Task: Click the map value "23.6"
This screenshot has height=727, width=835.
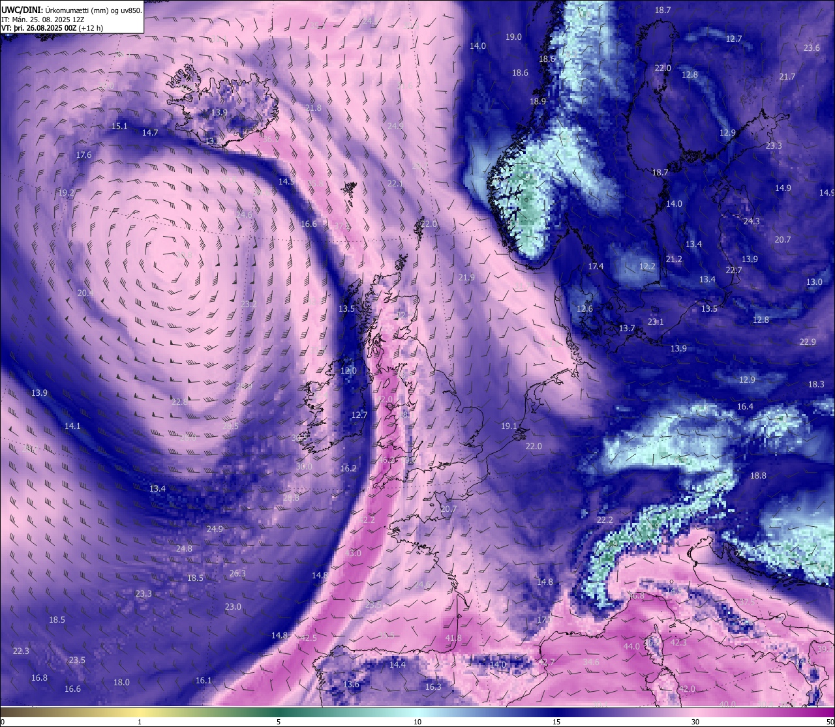Action: point(812,48)
